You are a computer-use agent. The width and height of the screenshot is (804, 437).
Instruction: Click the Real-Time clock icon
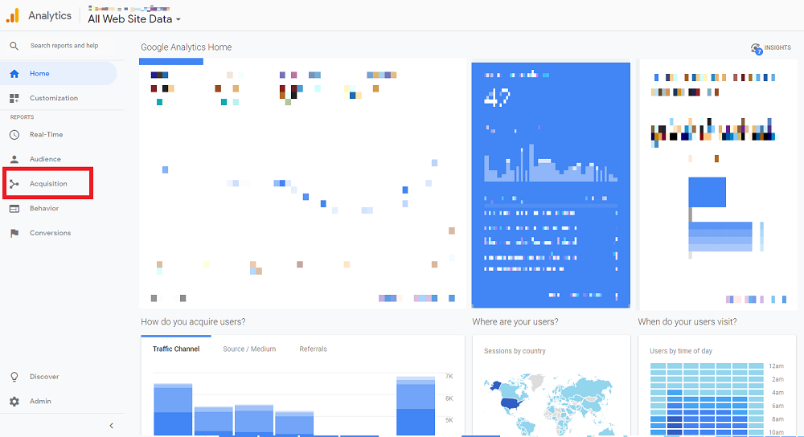[x=14, y=135]
